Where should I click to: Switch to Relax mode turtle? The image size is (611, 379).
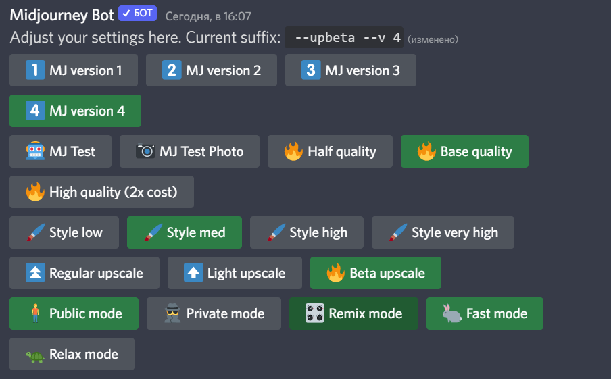(72, 354)
